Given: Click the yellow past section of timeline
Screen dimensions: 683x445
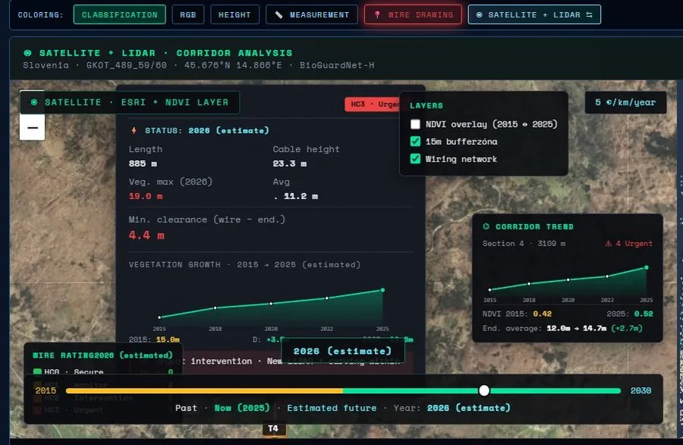Looking at the screenshot, I should (x=204, y=391).
